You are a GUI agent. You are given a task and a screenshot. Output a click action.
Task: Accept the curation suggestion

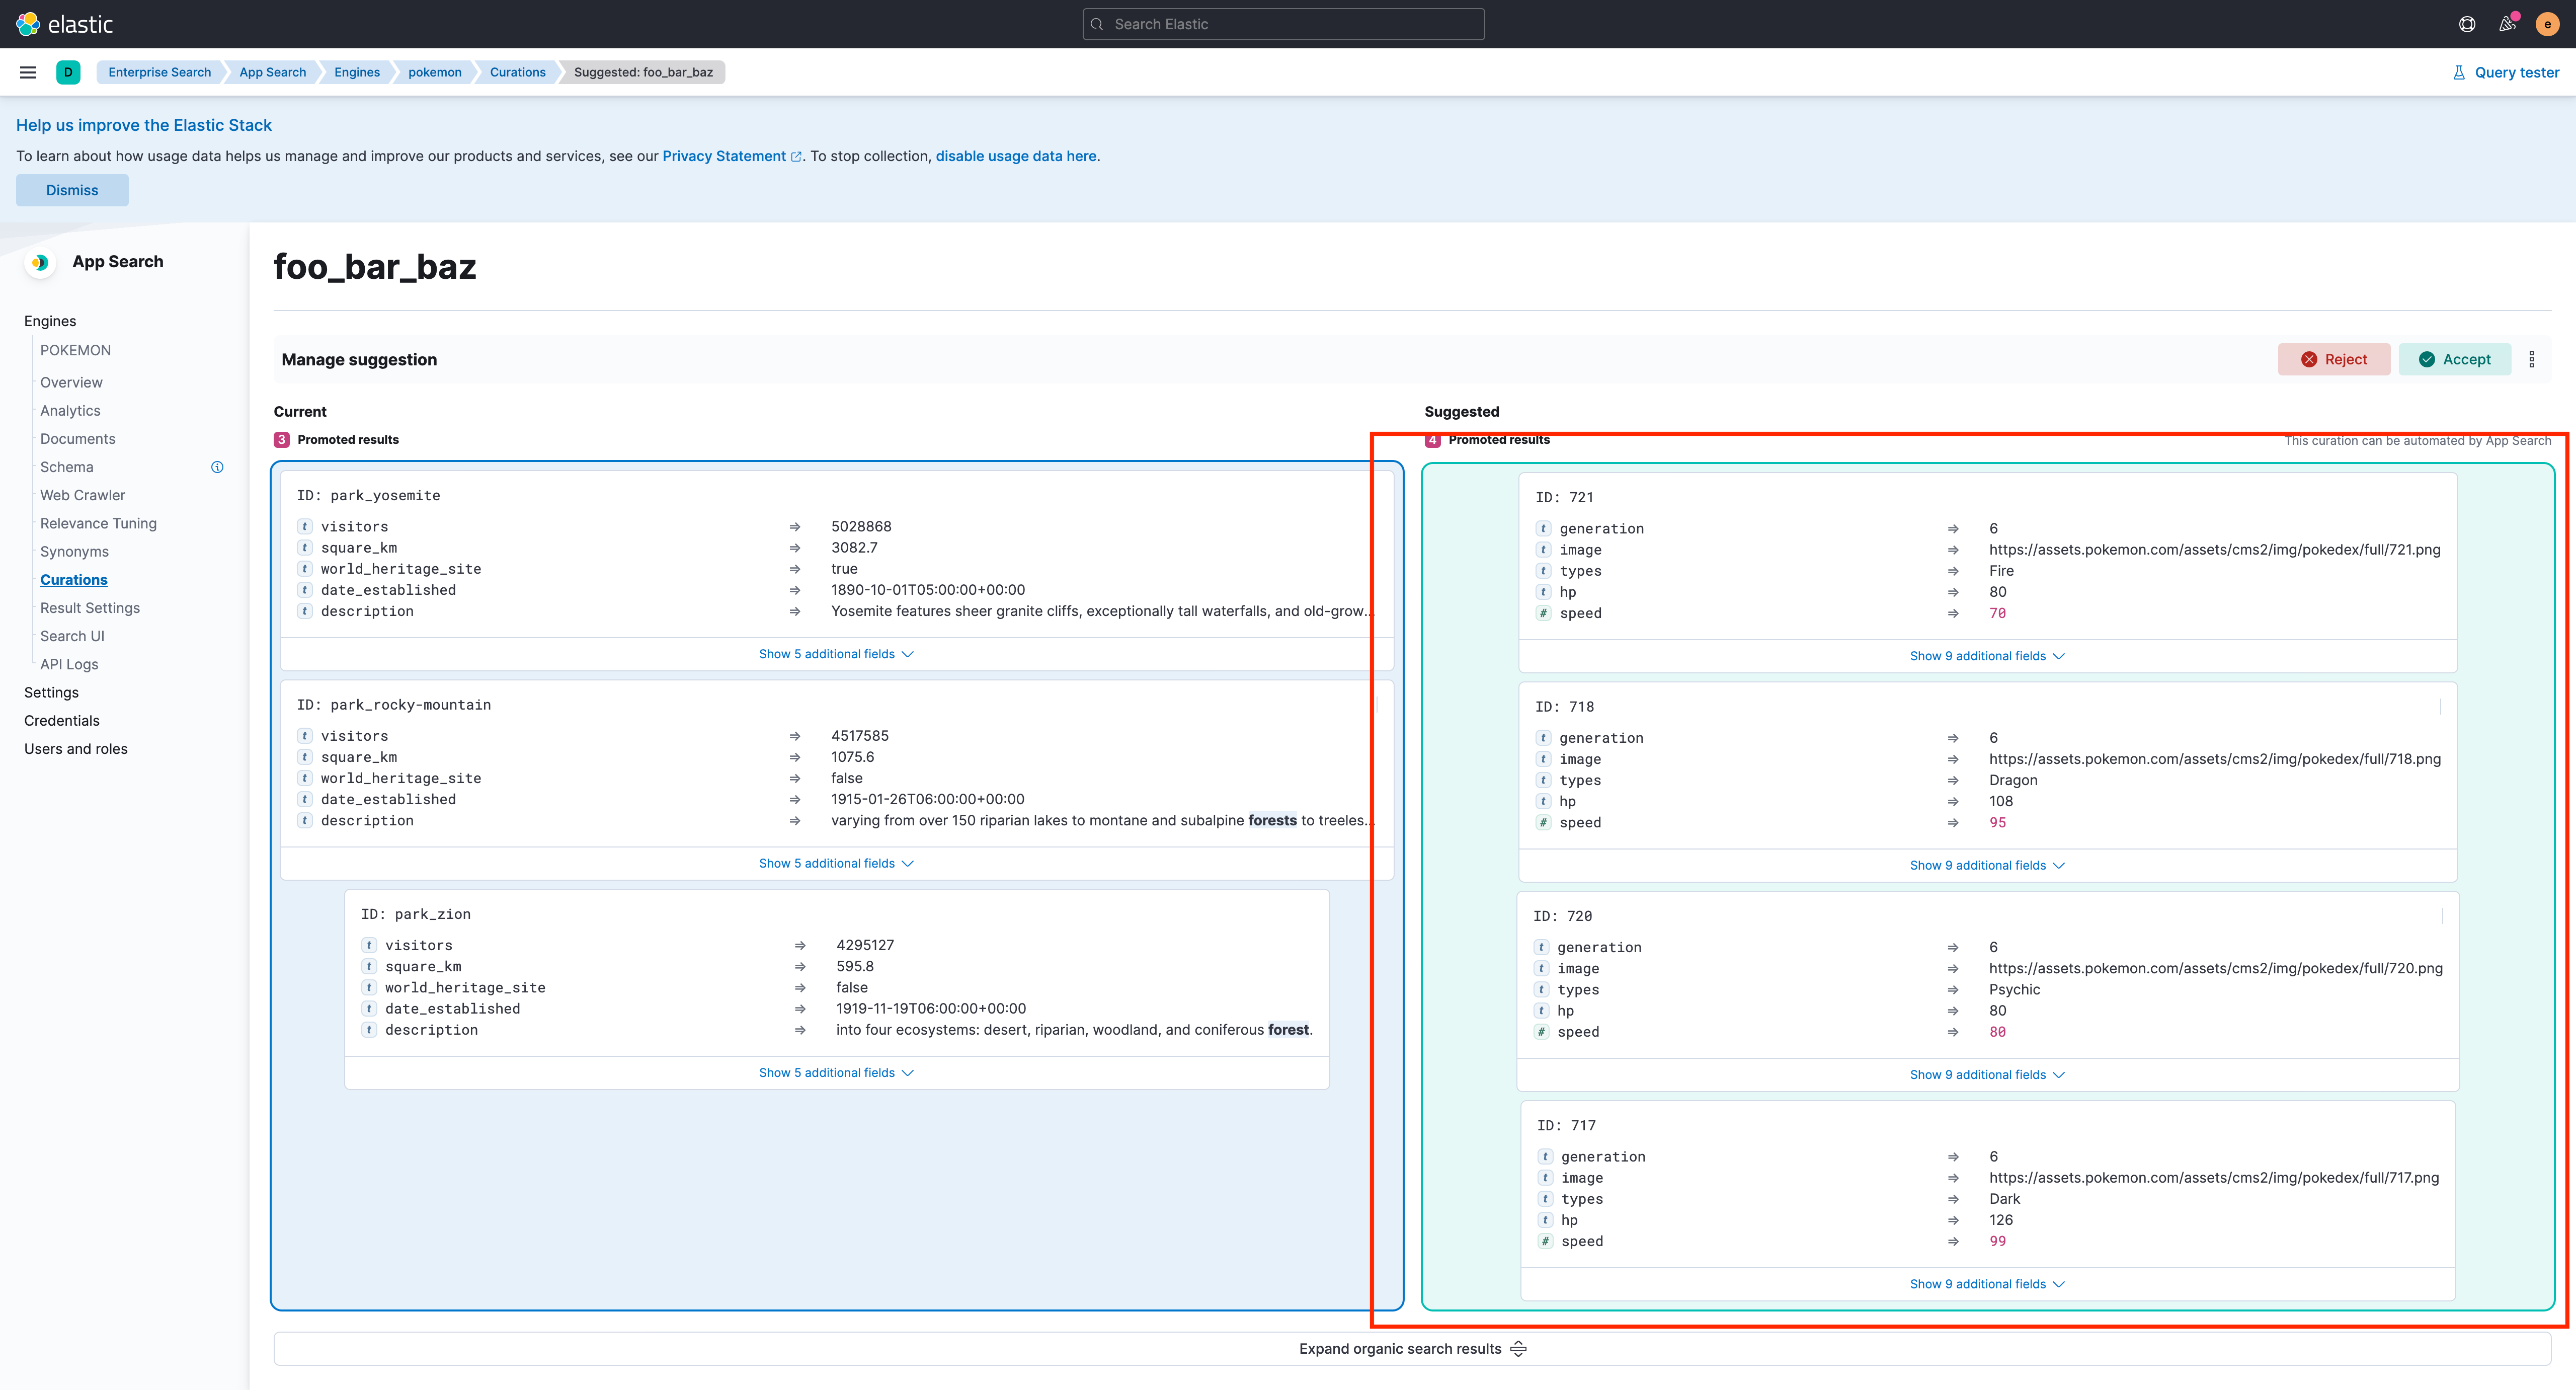pyautogui.click(x=2454, y=359)
